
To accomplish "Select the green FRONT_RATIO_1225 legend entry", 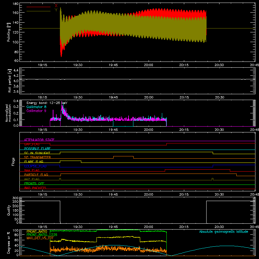I will click(42, 235).
